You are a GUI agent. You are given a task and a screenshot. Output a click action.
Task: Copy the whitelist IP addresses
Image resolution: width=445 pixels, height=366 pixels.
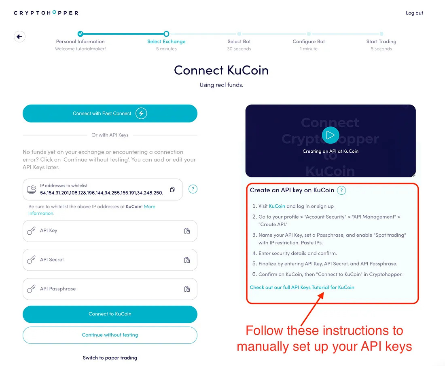click(172, 189)
